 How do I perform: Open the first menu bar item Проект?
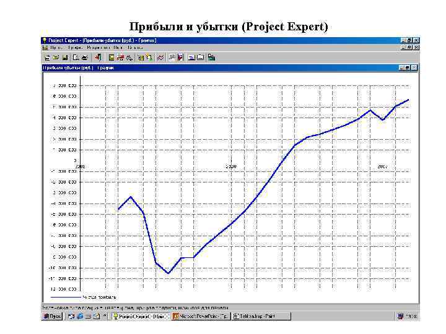pos(56,48)
